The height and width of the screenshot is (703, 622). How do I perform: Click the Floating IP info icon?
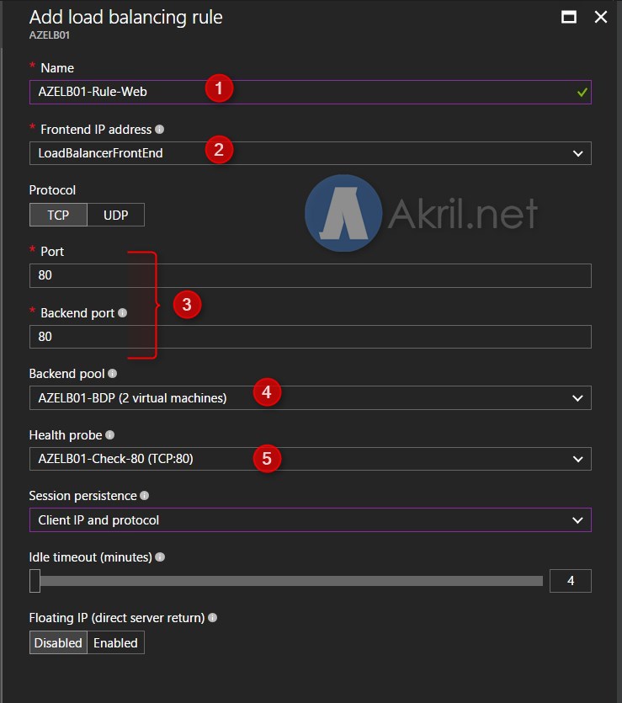click(213, 618)
